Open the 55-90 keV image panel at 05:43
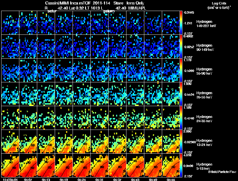 pos(135,70)
